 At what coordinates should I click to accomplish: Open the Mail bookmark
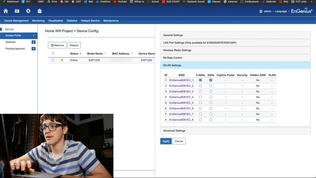[88, 1]
